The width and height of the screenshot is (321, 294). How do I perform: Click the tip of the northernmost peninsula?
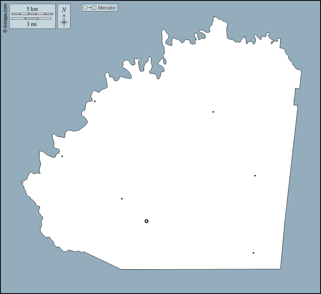[215, 17]
